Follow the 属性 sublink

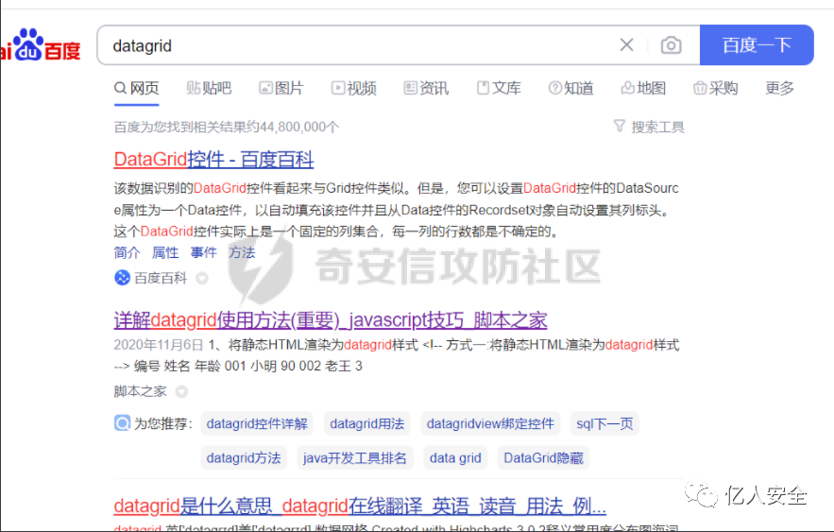pos(165,252)
